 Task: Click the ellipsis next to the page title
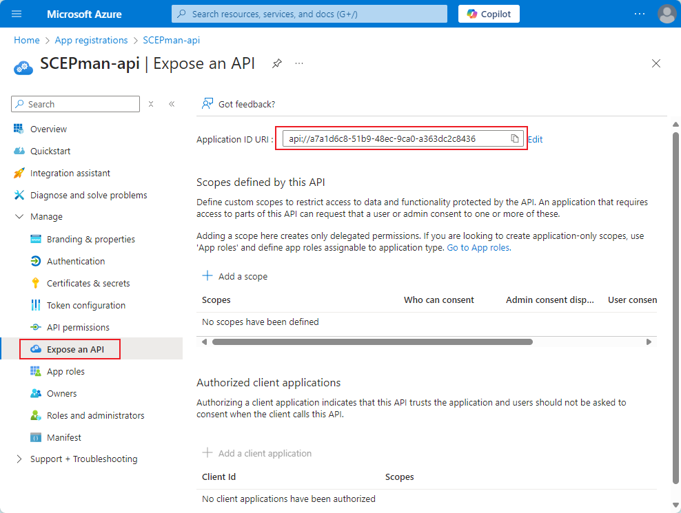point(299,63)
